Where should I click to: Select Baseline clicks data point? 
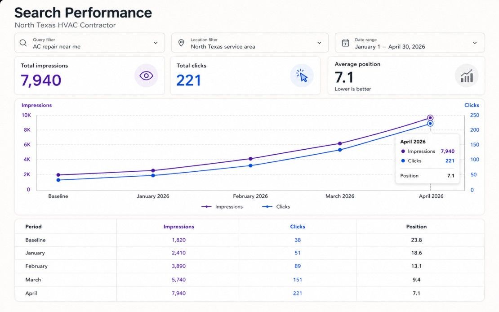pyautogui.click(x=58, y=180)
